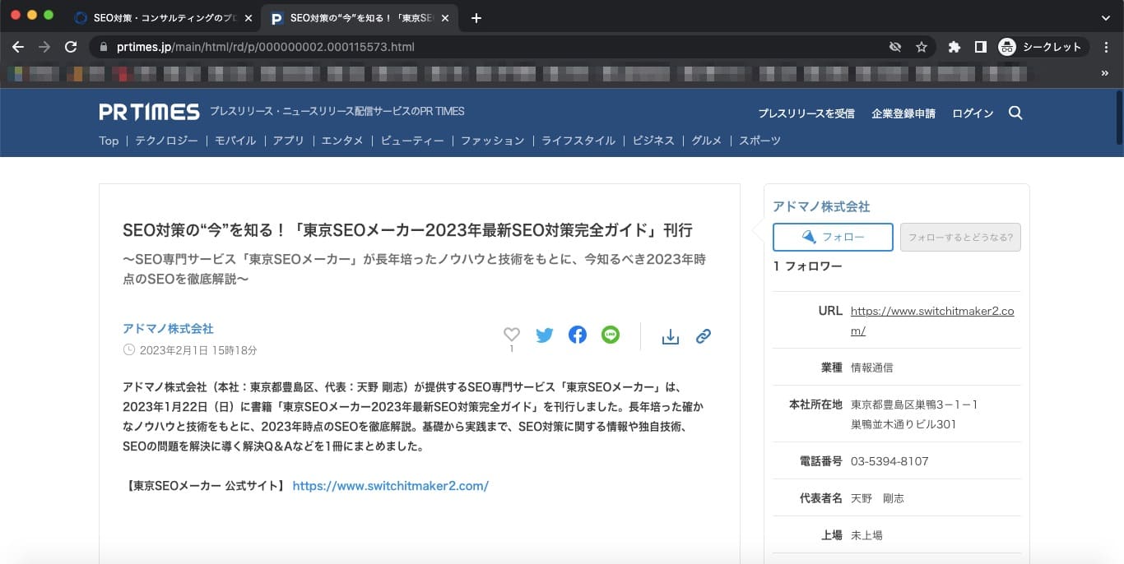Click the tracking-blocked eye icon in address bar
The width and height of the screenshot is (1124, 564).
895,47
